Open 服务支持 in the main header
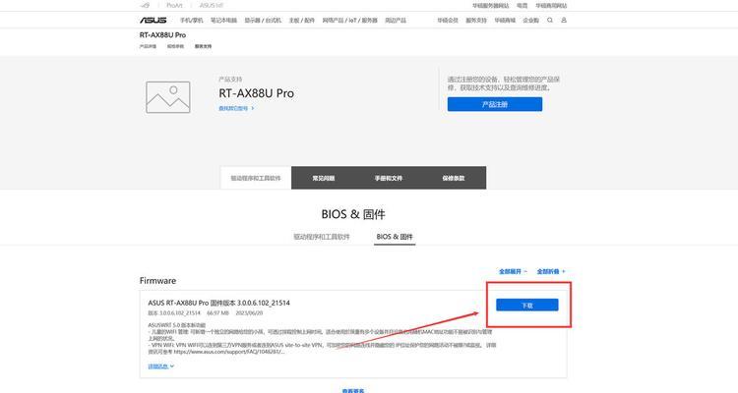This screenshot has width=738, height=393. click(476, 21)
